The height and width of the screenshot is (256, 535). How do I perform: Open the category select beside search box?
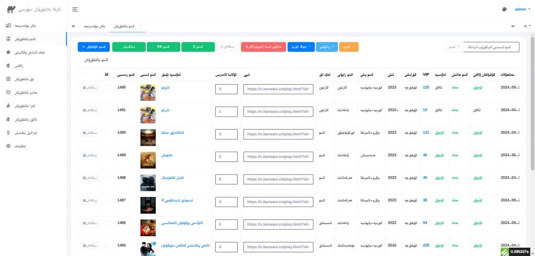453,47
